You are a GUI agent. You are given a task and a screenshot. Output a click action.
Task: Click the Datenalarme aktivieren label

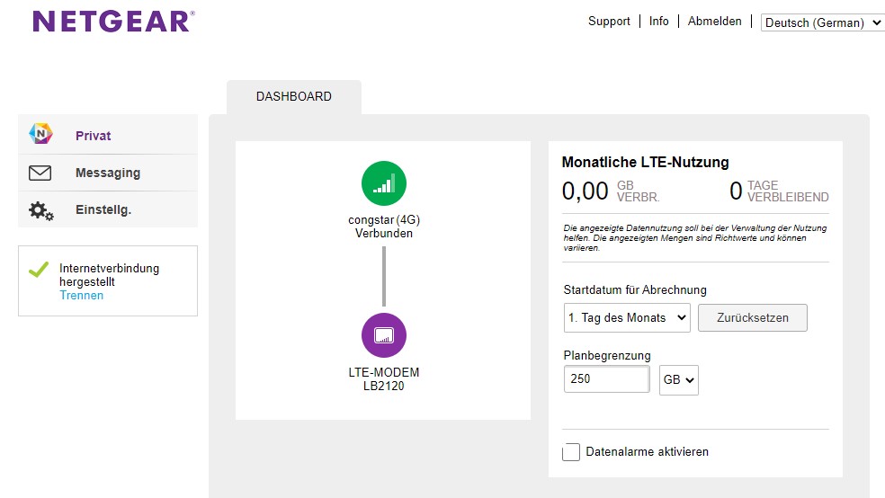(647, 452)
